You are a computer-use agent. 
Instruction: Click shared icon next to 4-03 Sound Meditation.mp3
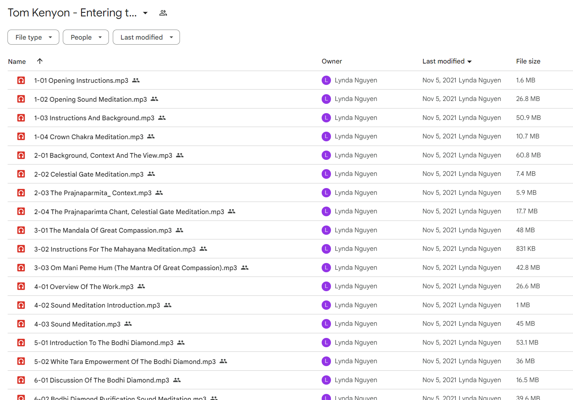click(128, 324)
